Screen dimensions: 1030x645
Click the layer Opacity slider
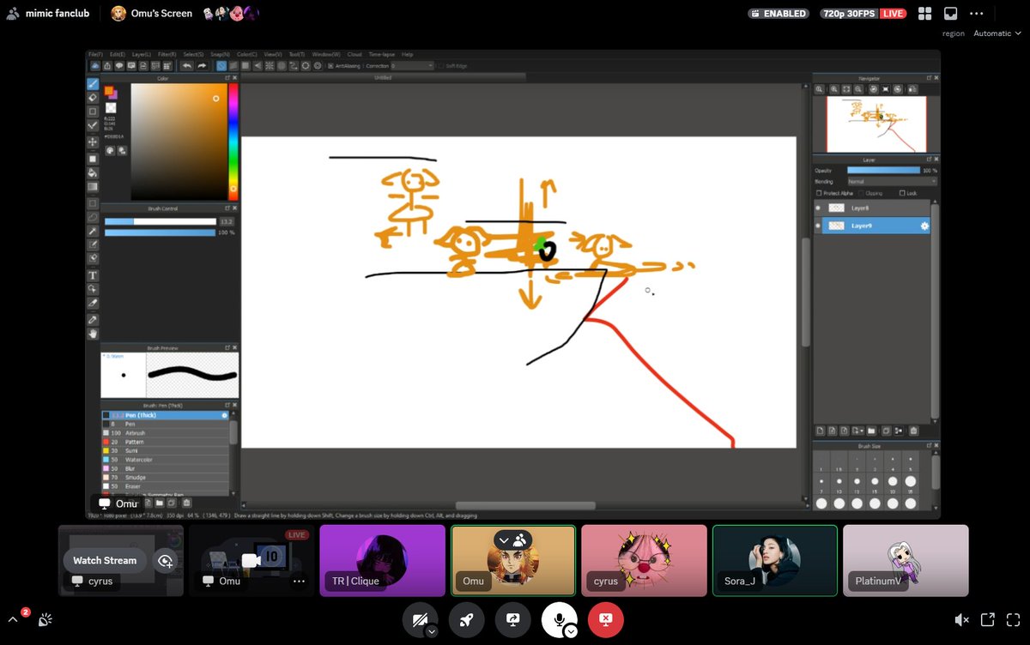coord(883,171)
